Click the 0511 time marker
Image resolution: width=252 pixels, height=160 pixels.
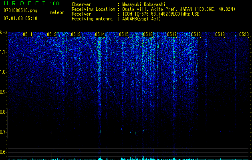[28, 34]
